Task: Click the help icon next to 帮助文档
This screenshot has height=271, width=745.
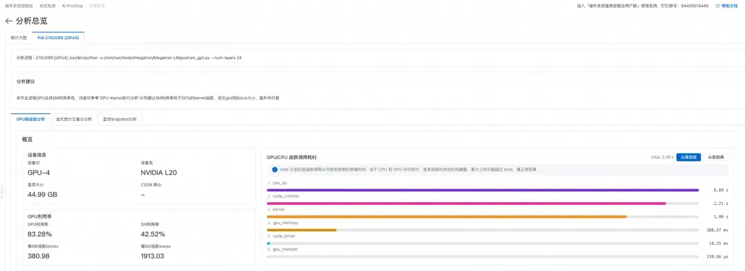Action: click(717, 6)
